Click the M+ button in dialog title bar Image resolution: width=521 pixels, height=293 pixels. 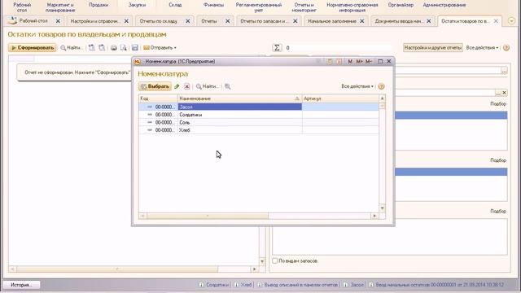359,62
